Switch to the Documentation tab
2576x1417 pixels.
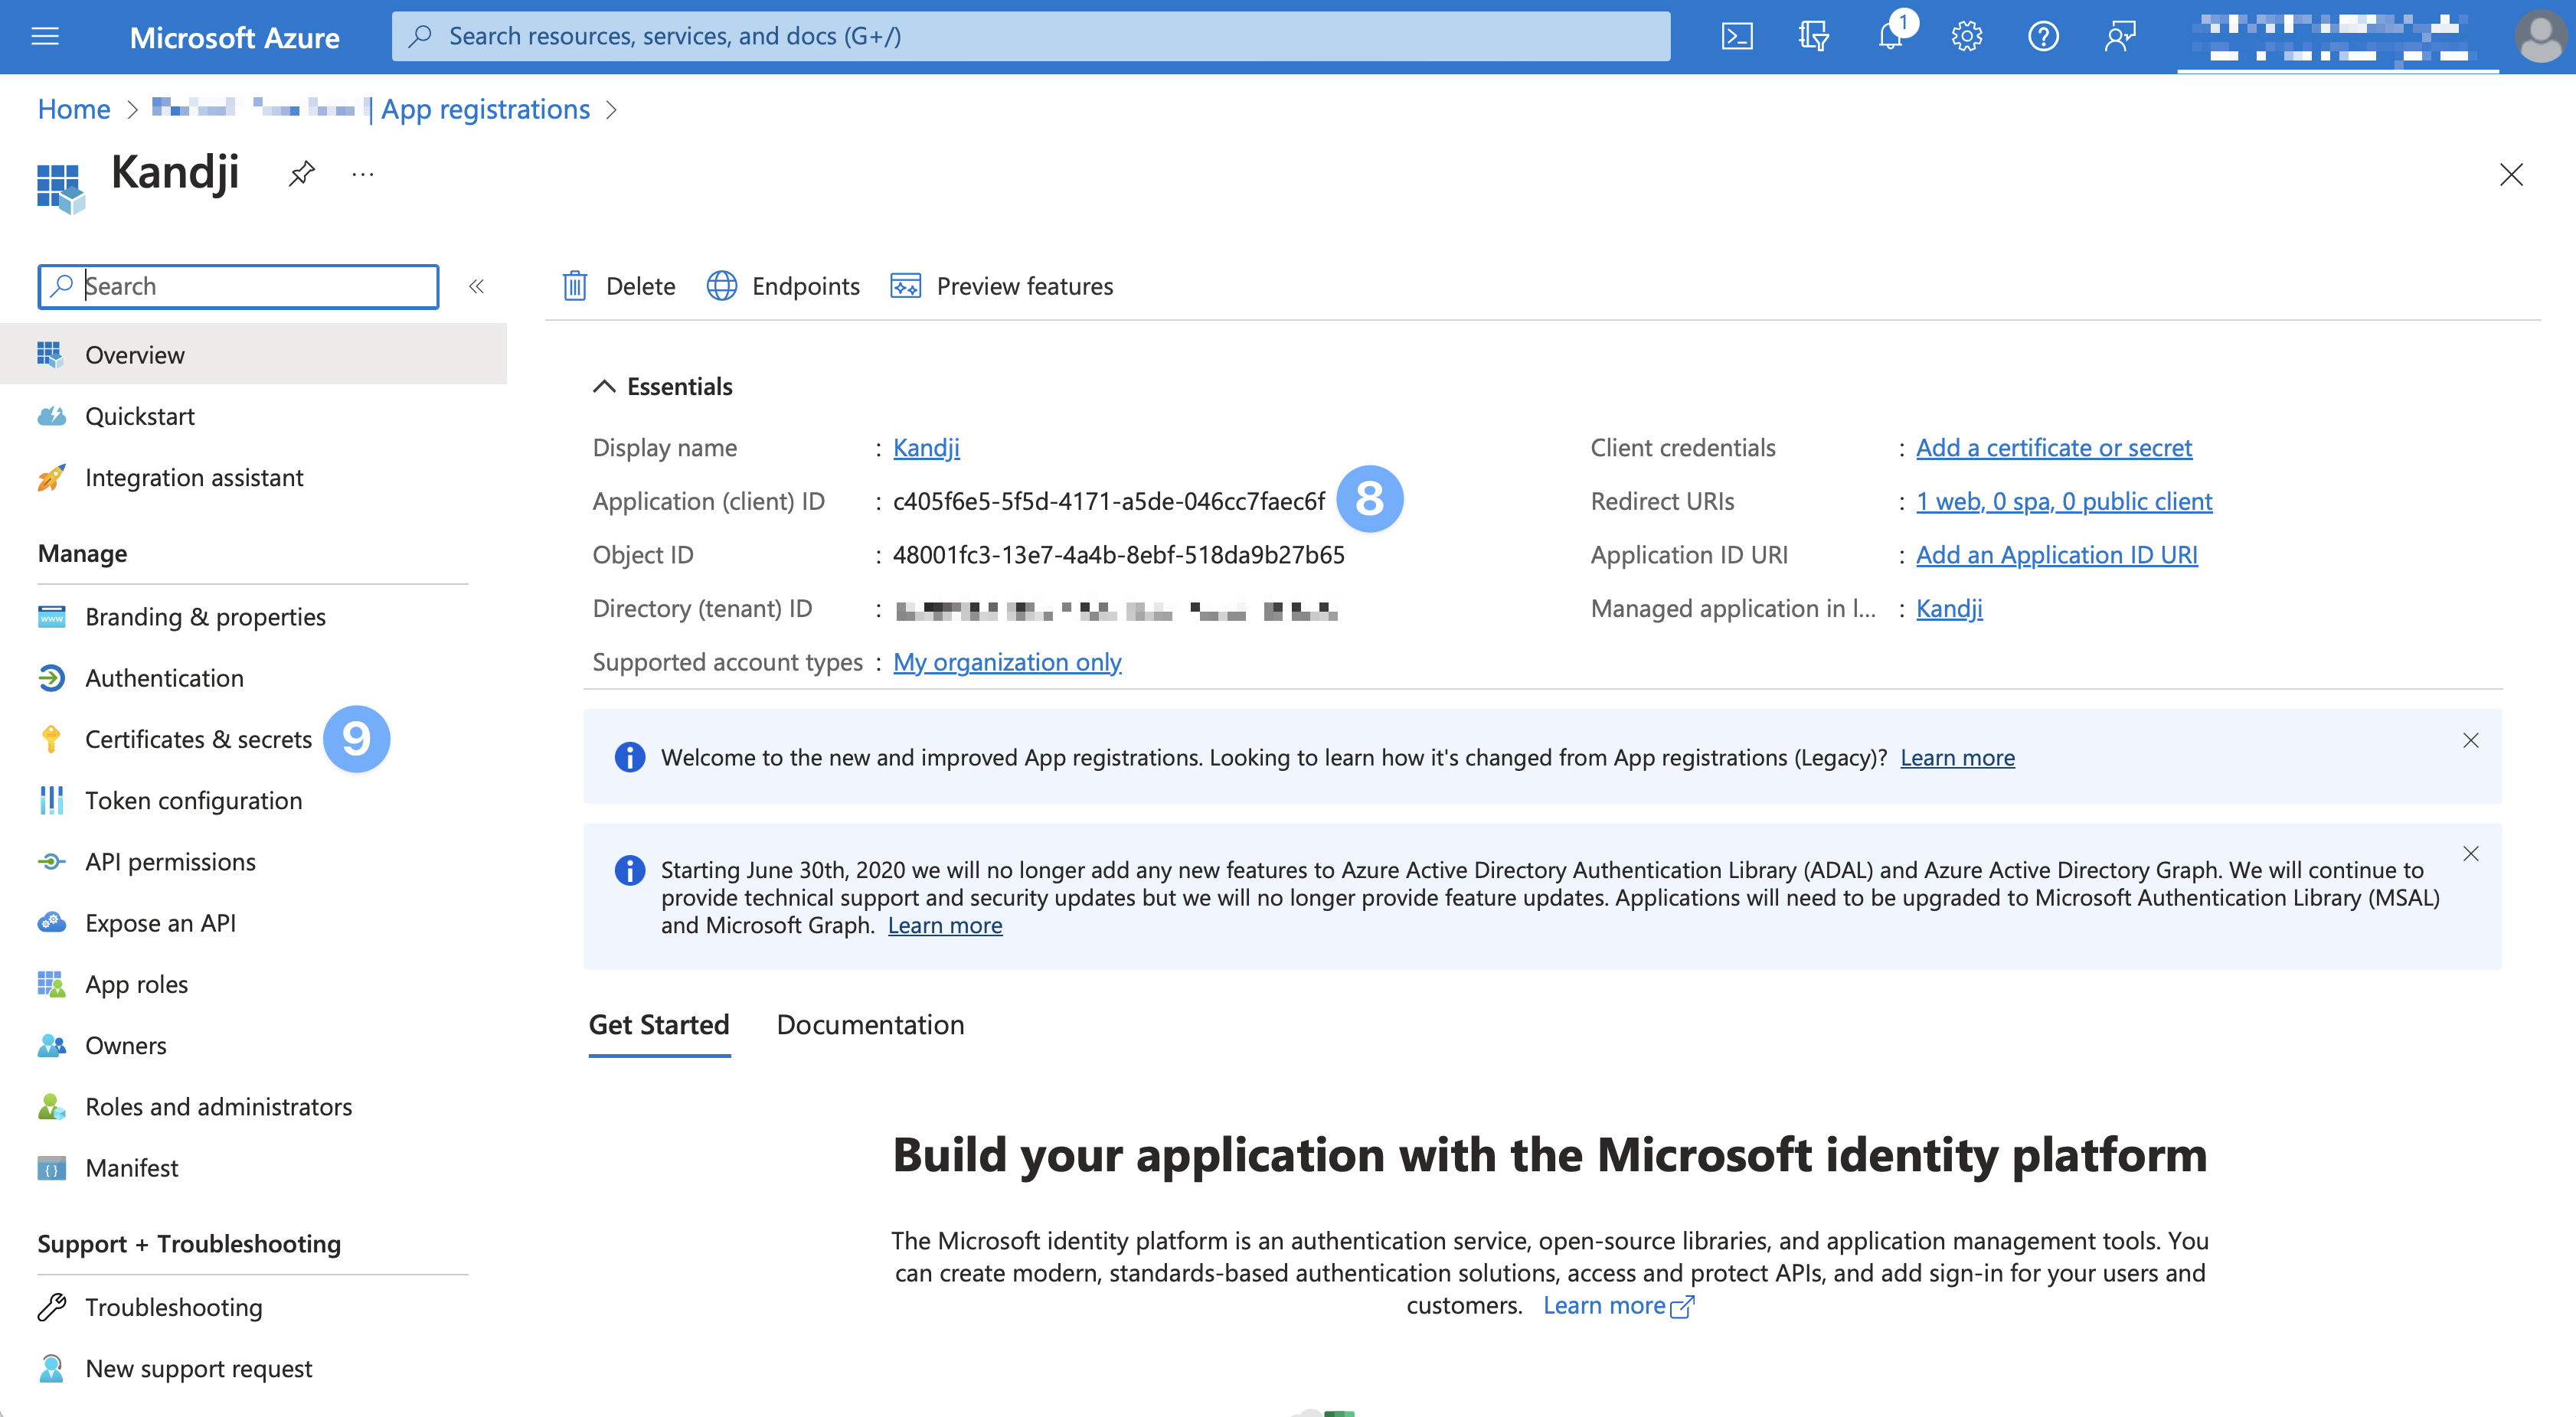pyautogui.click(x=869, y=1024)
